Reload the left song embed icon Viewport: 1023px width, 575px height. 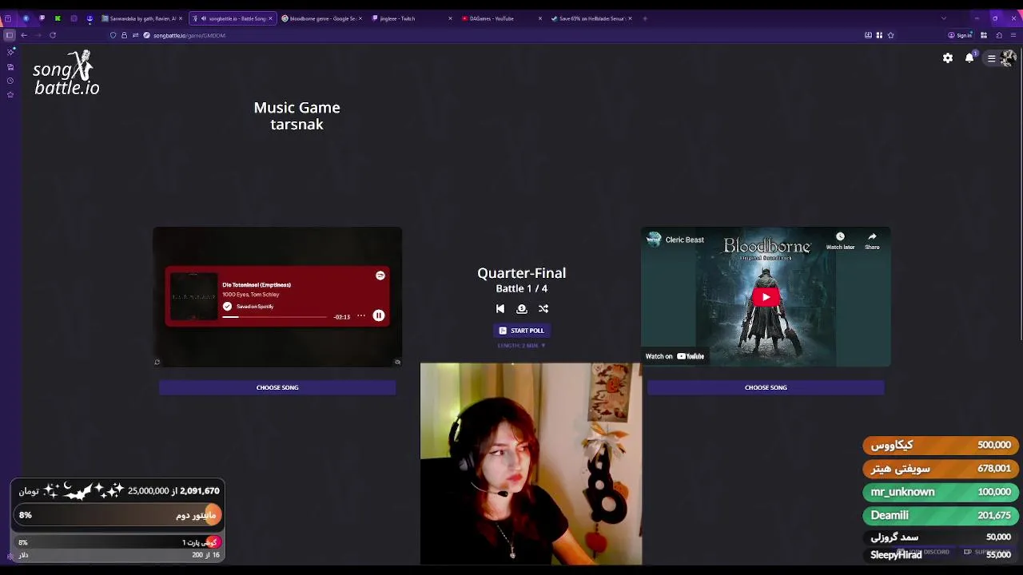click(x=157, y=362)
